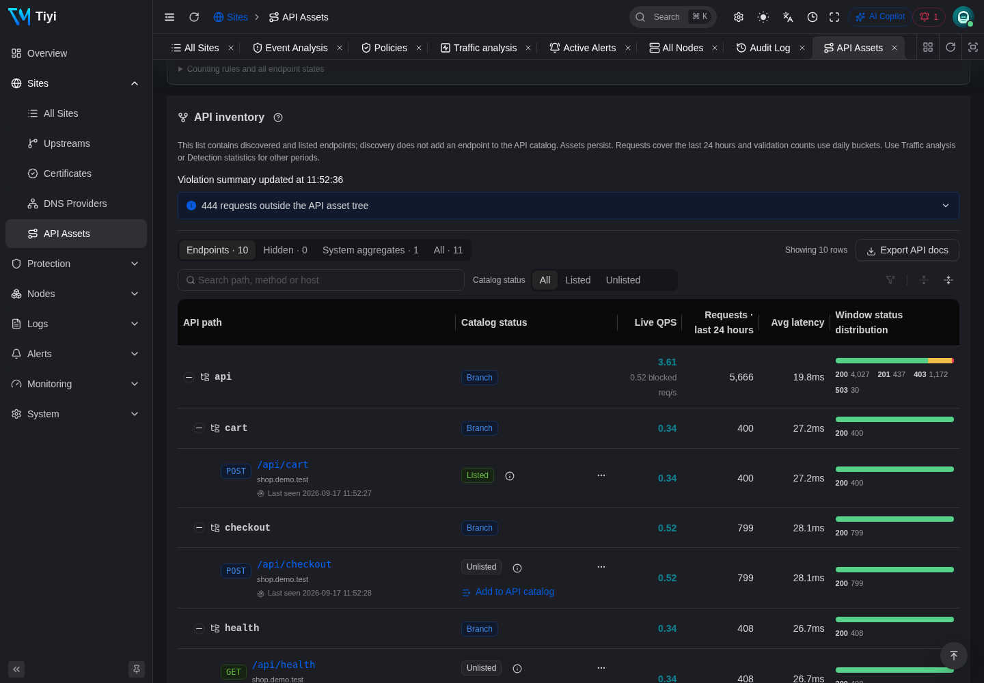Image resolution: width=984 pixels, height=683 pixels.
Task: Open the AI Copilot button
Action: [x=880, y=17]
